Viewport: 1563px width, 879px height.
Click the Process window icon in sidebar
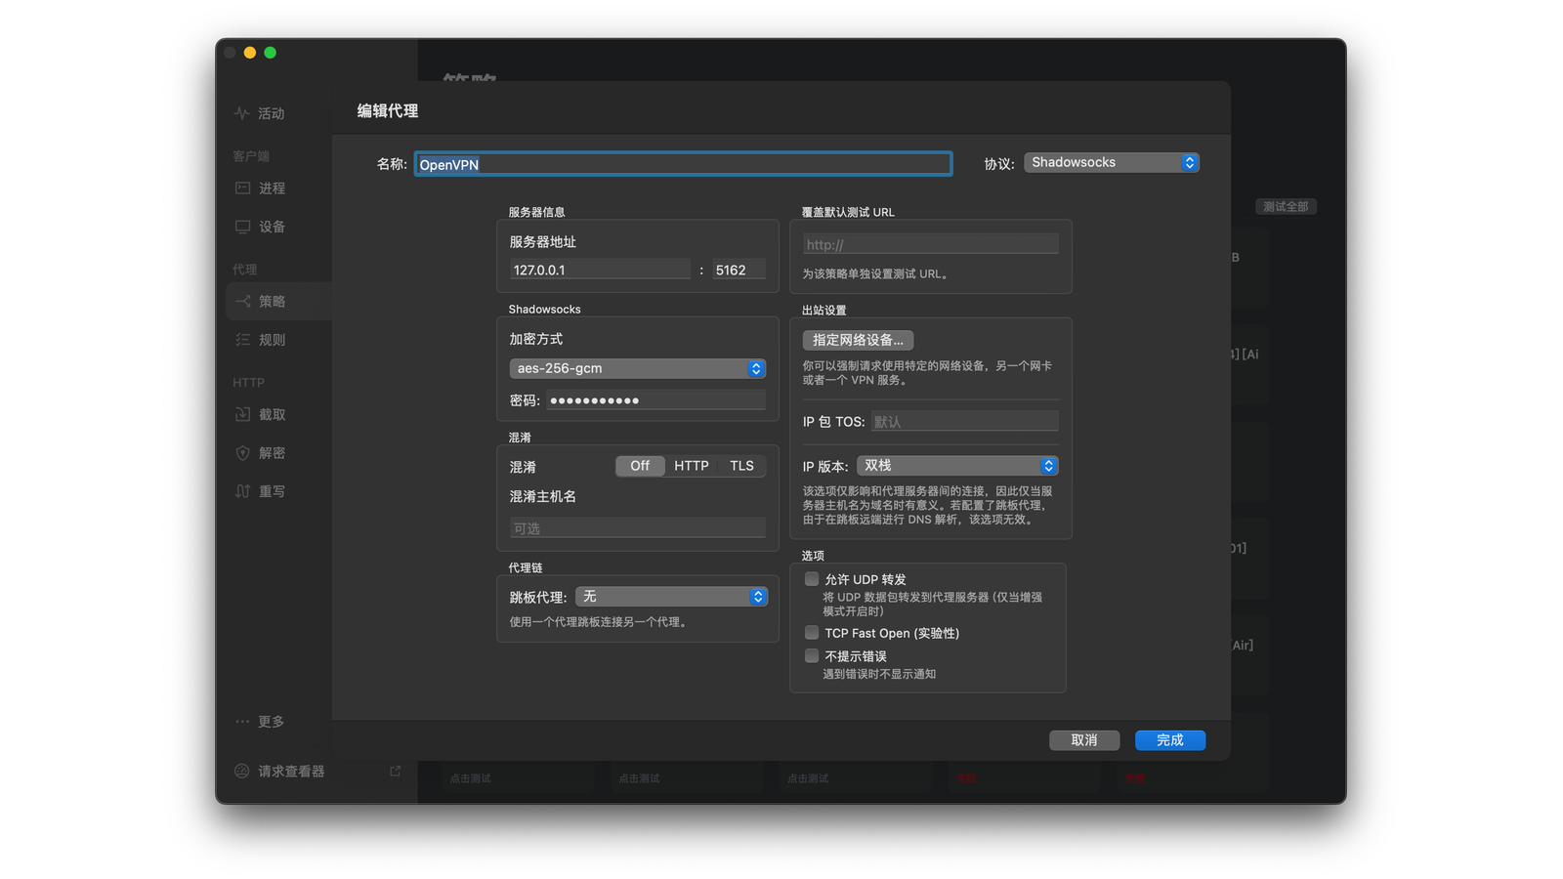click(242, 188)
